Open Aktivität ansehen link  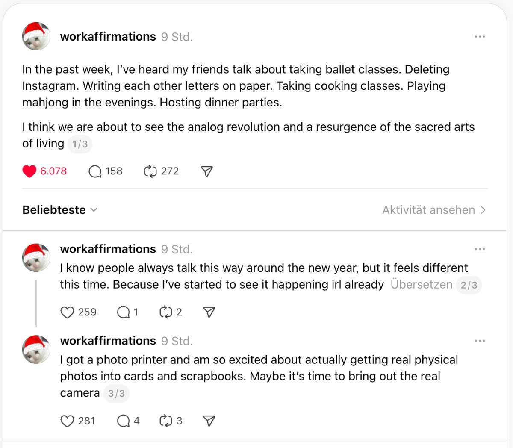[433, 210]
